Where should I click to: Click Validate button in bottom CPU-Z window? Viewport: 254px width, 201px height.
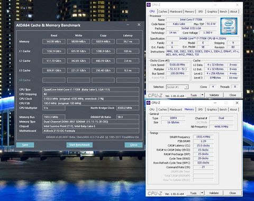point(214,193)
